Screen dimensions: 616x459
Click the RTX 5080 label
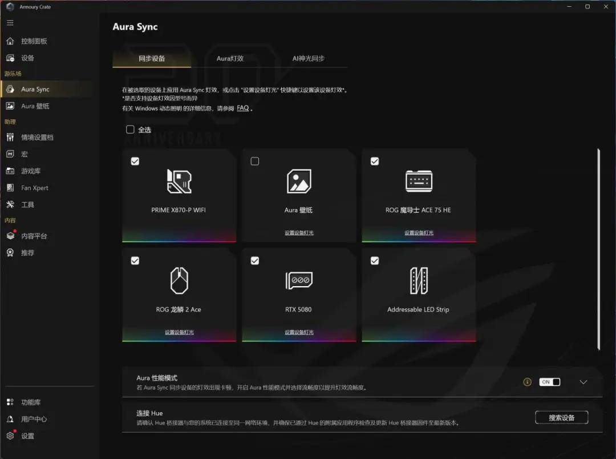(x=298, y=309)
